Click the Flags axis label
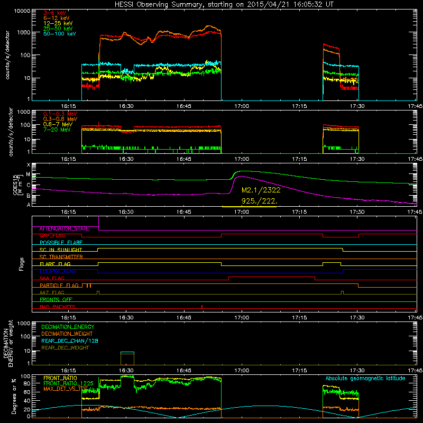Viewport: 423px width, 423px height. 22,264
